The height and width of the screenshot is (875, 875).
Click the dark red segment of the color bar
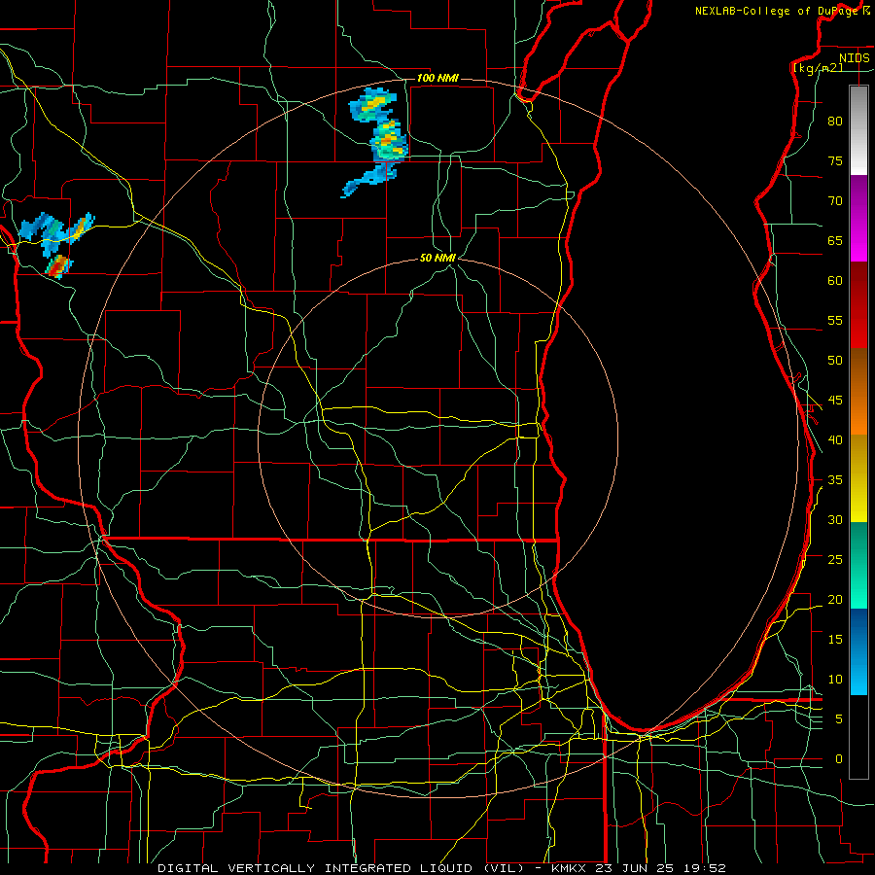(x=858, y=305)
